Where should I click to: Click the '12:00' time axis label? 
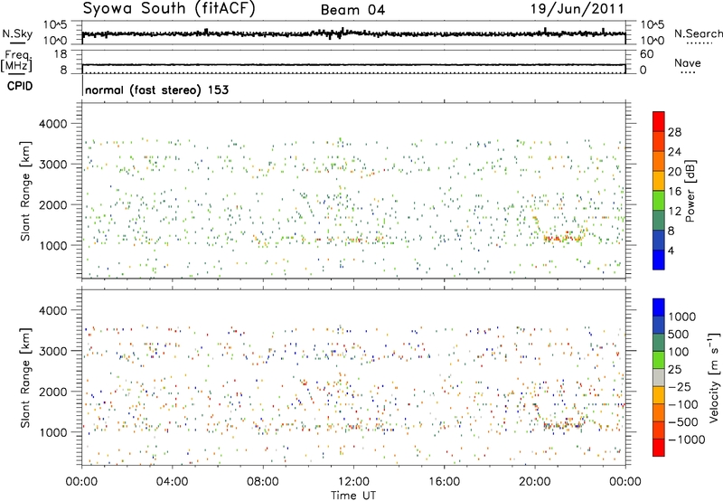(x=353, y=482)
